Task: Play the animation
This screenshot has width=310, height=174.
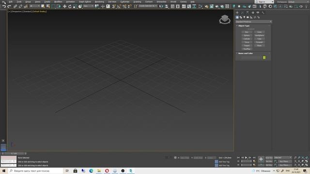Action: point(246,158)
